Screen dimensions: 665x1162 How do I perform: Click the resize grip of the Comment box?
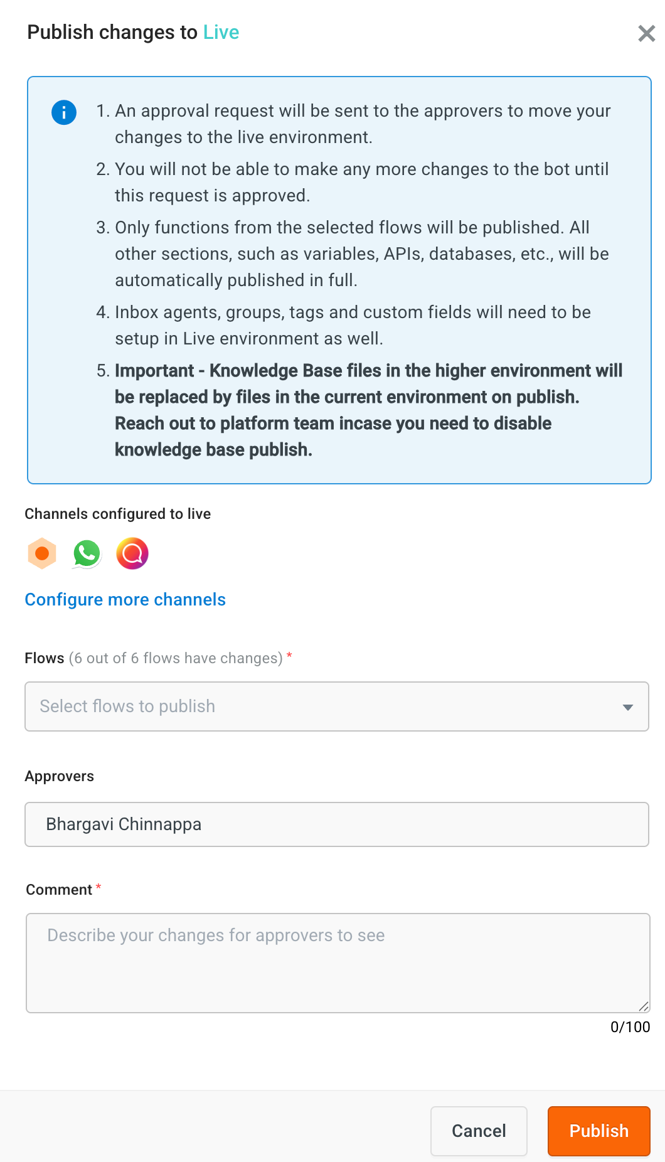pyautogui.click(x=644, y=1006)
